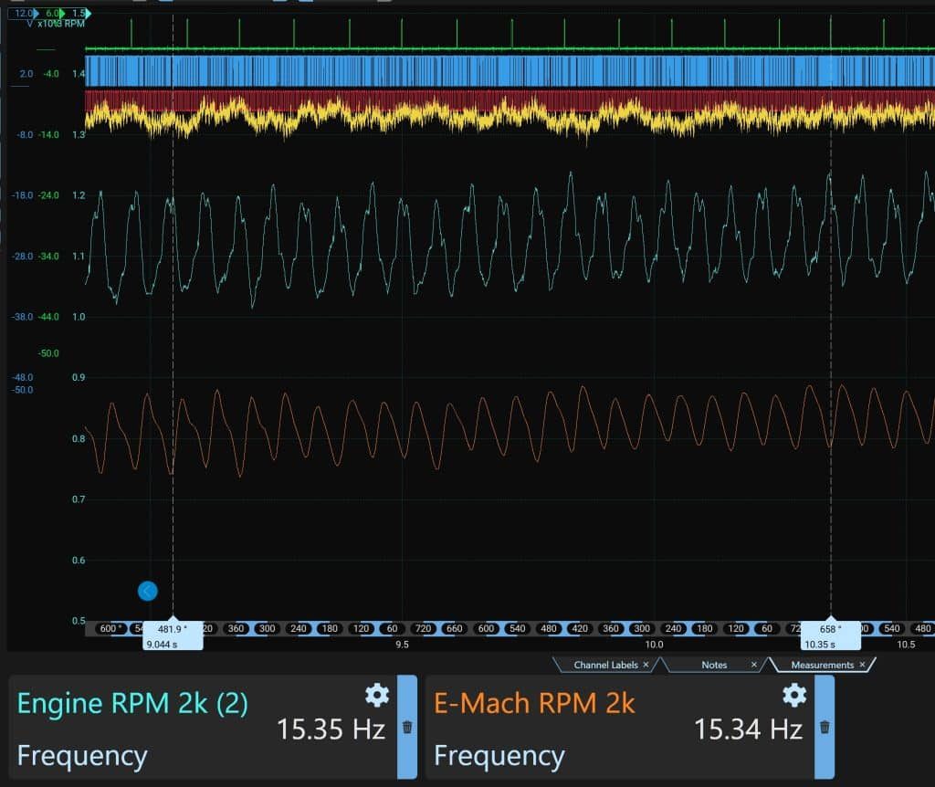Click the 'x10^3 RPM' axis unit label
Screen dimensions: 935x787
tap(61, 24)
